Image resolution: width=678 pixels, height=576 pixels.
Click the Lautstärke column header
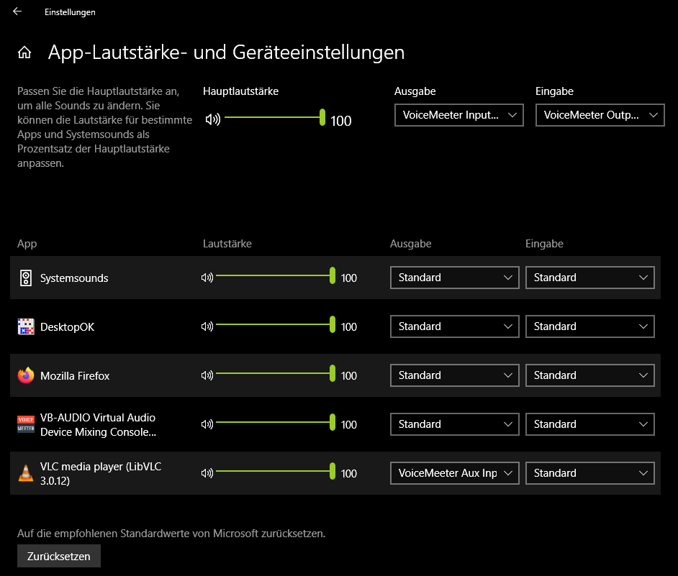click(x=227, y=244)
